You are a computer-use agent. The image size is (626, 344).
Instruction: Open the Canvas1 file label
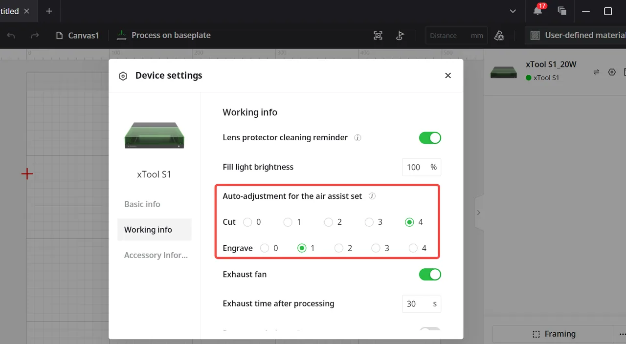pyautogui.click(x=77, y=35)
